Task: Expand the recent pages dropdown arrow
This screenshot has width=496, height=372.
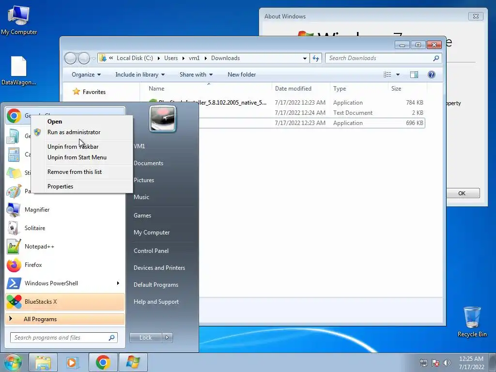Action: coord(93,59)
